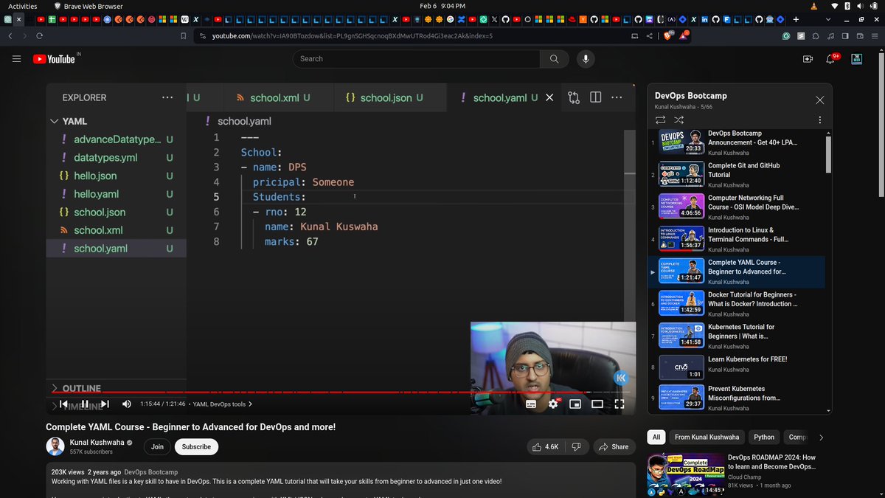Pause the video
885x498 pixels.
coord(84,404)
